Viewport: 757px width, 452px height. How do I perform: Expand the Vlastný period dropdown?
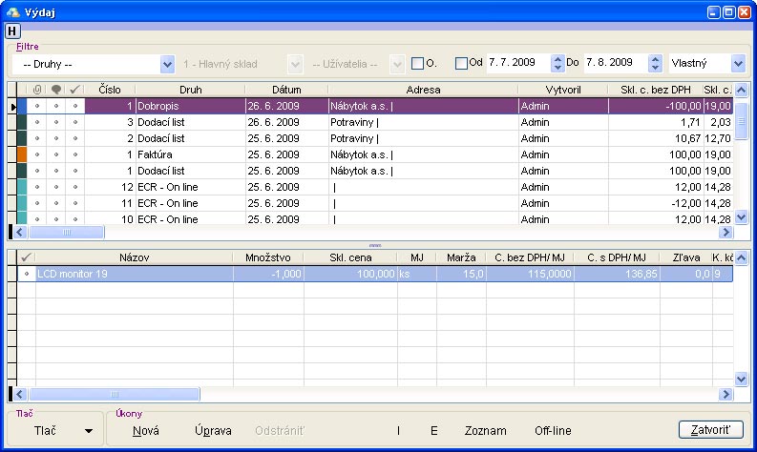[x=737, y=64]
